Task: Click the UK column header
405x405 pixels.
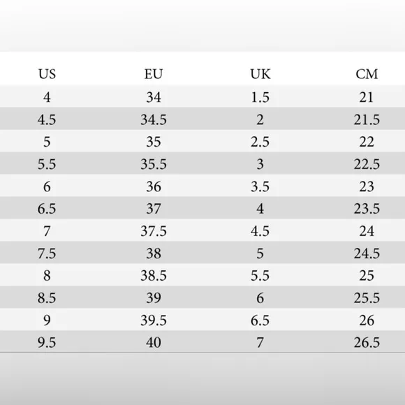Action: pyautogui.click(x=260, y=74)
